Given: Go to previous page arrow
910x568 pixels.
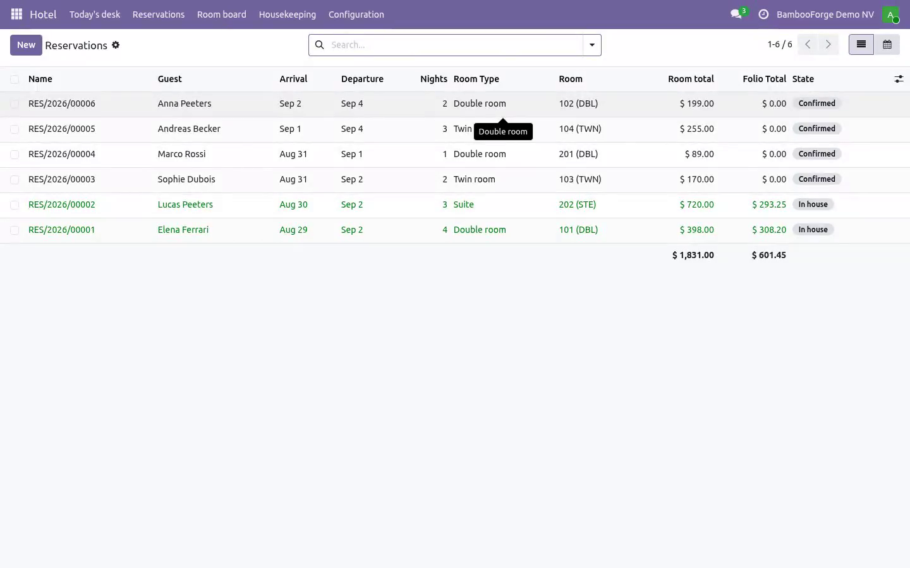Looking at the screenshot, I should 808,44.
